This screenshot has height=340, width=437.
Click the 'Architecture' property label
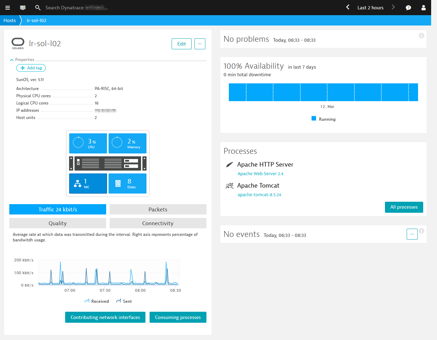pos(28,89)
